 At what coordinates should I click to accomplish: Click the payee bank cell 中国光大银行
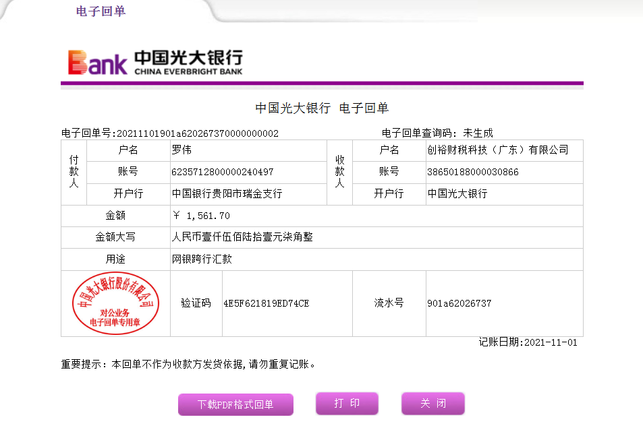coord(457,194)
